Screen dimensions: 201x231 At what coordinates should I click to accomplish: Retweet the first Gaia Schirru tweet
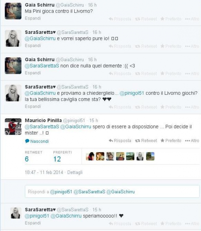pos(146,19)
